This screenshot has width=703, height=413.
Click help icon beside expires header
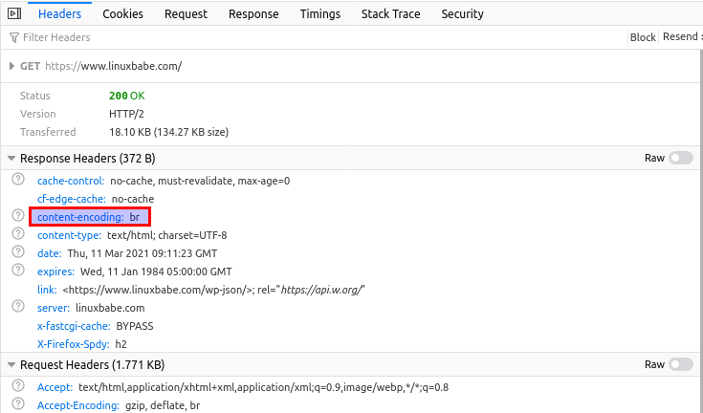(17, 271)
